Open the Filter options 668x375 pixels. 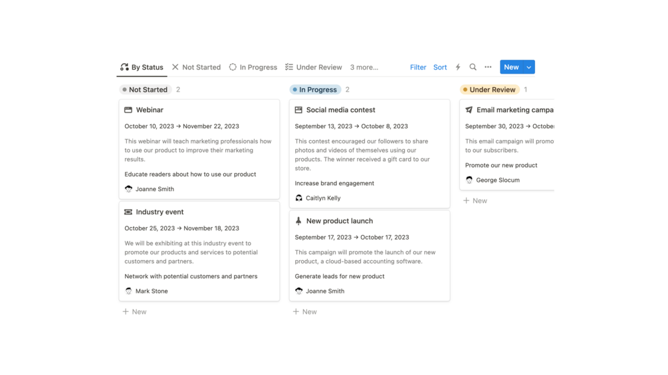(418, 67)
